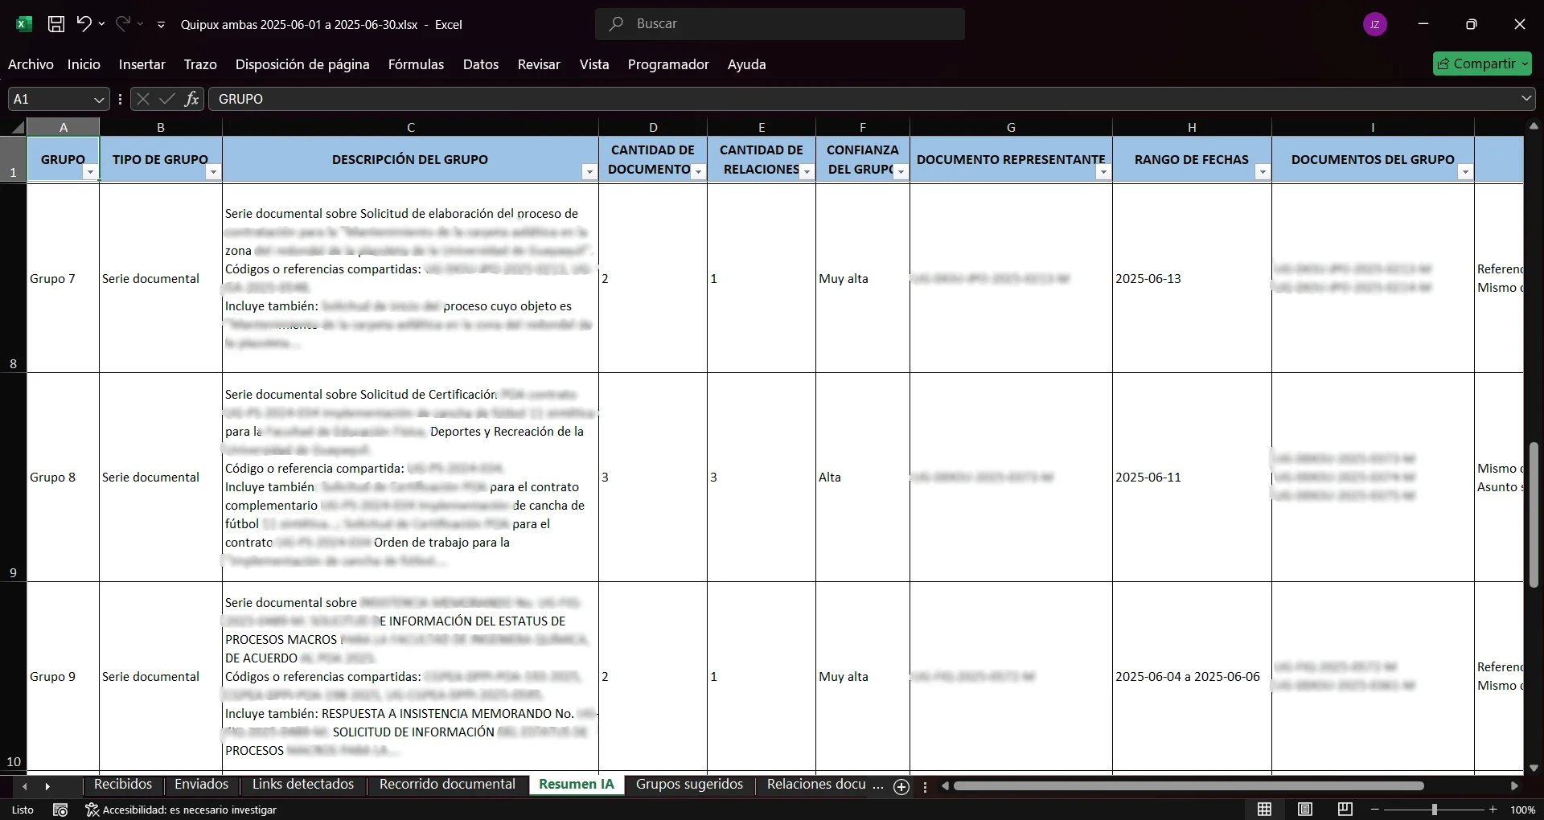Switch to the Relaciones docu sheet tab
The height and width of the screenshot is (820, 1544).
pyautogui.click(x=816, y=785)
